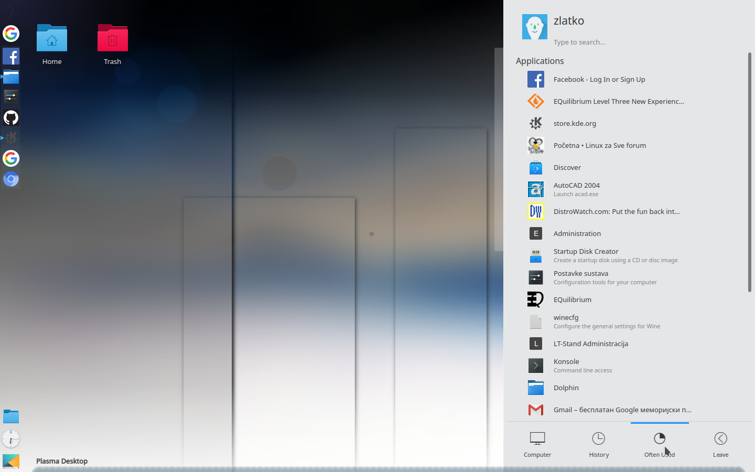Click Facebook icon in the left dock
This screenshot has height=472, width=755.
point(11,56)
